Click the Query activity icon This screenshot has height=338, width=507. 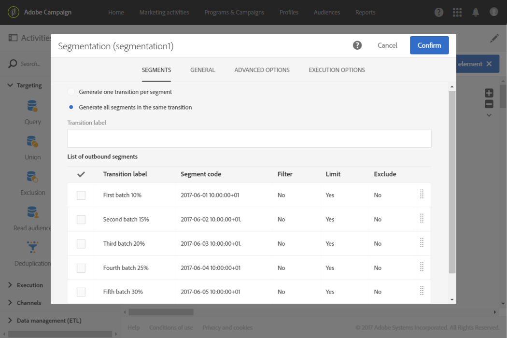click(32, 106)
